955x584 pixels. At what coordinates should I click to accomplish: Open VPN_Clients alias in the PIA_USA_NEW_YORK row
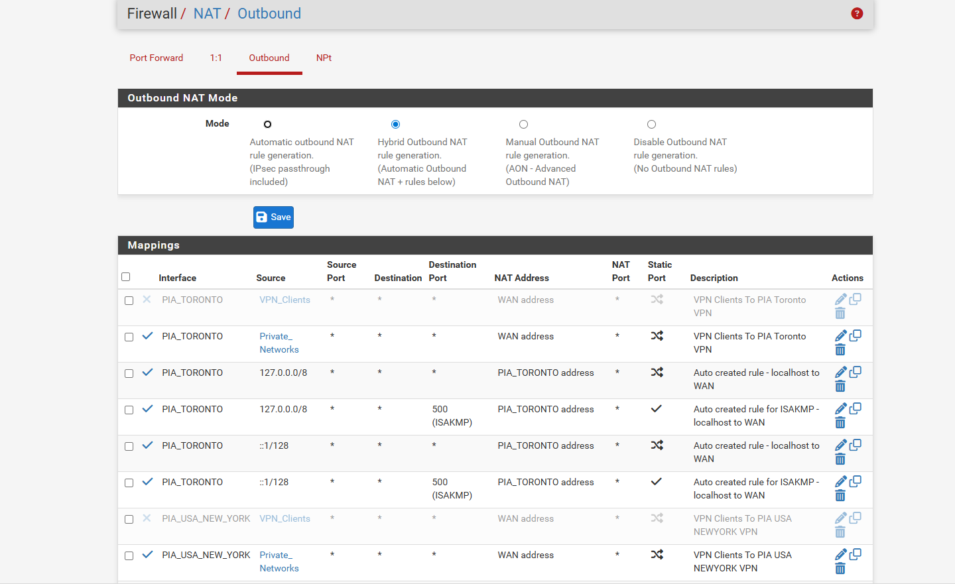point(285,518)
